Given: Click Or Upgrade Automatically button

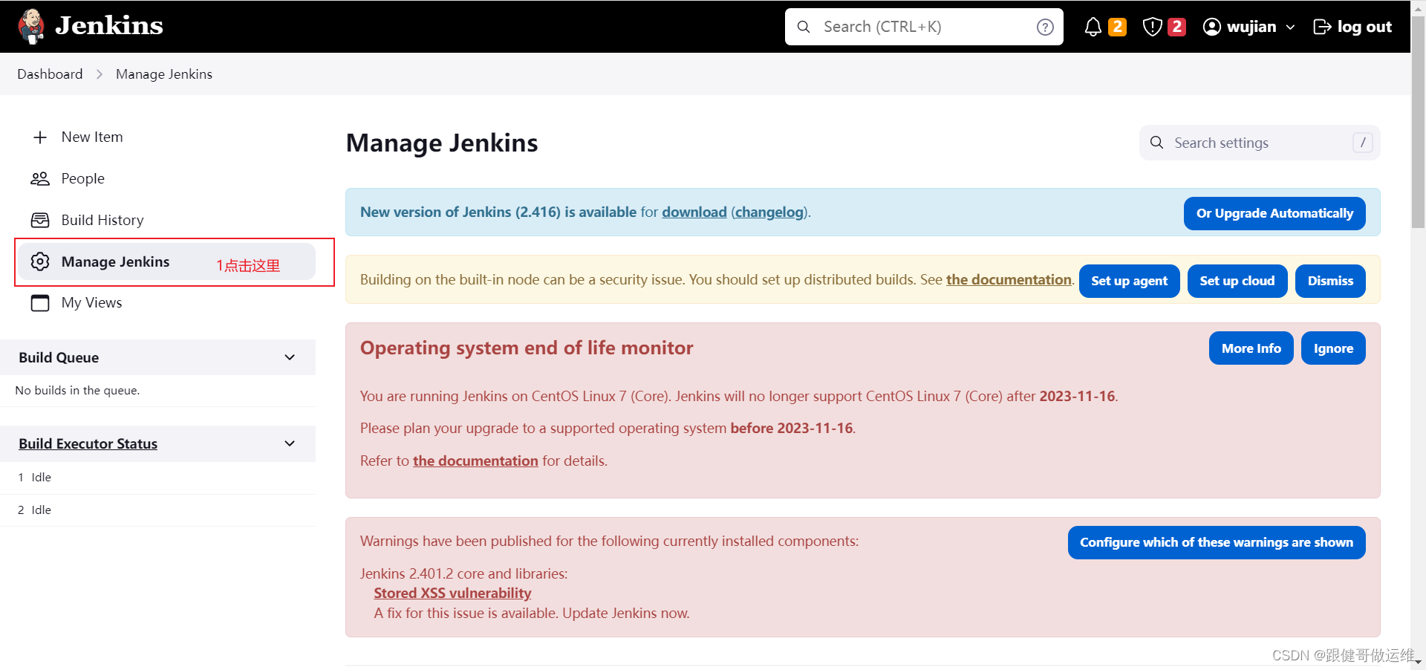Looking at the screenshot, I should point(1274,214).
